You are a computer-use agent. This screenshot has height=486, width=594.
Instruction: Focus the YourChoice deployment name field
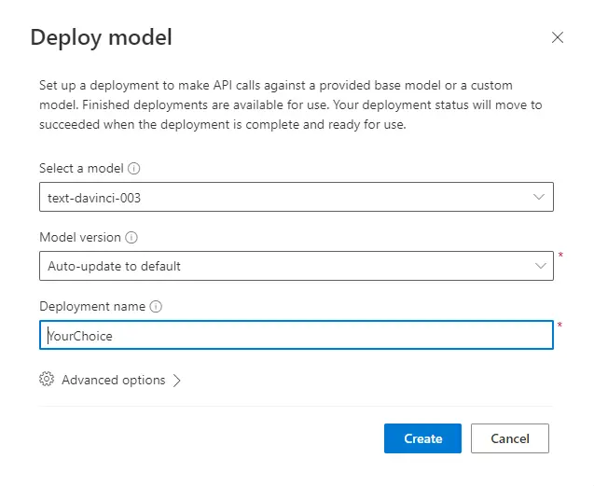[x=297, y=336]
